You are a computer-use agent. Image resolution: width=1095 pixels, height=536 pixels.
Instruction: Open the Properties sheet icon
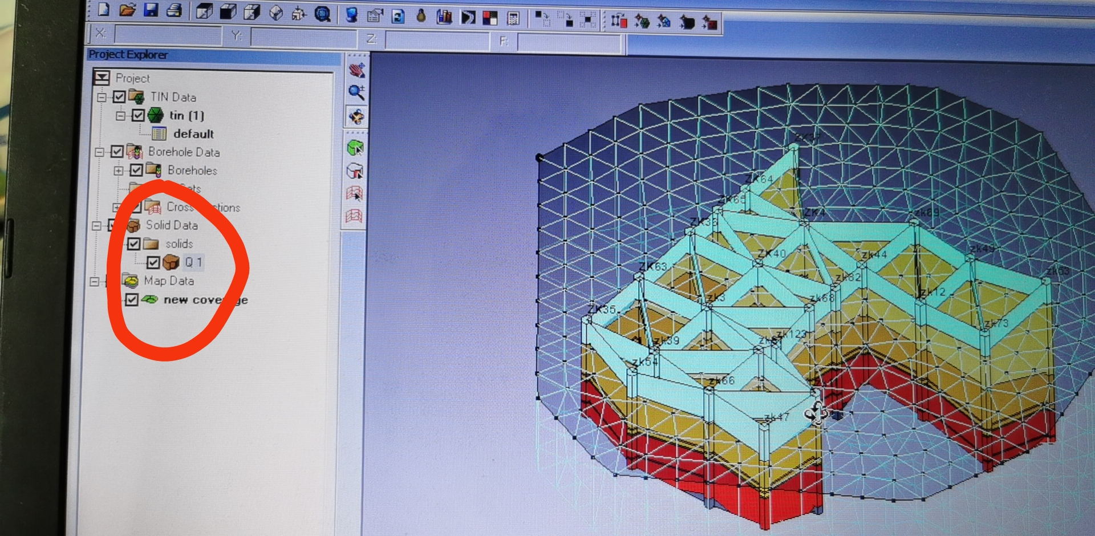[x=375, y=15]
